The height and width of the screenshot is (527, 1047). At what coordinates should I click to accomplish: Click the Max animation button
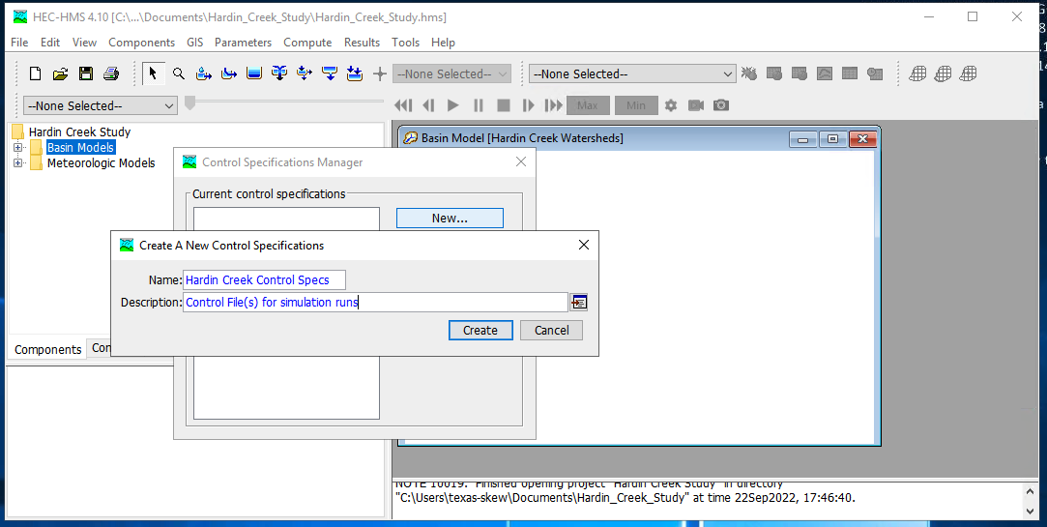(588, 105)
